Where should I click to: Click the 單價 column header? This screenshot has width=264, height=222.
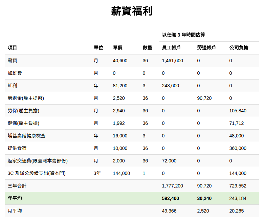pyautogui.click(x=117, y=48)
